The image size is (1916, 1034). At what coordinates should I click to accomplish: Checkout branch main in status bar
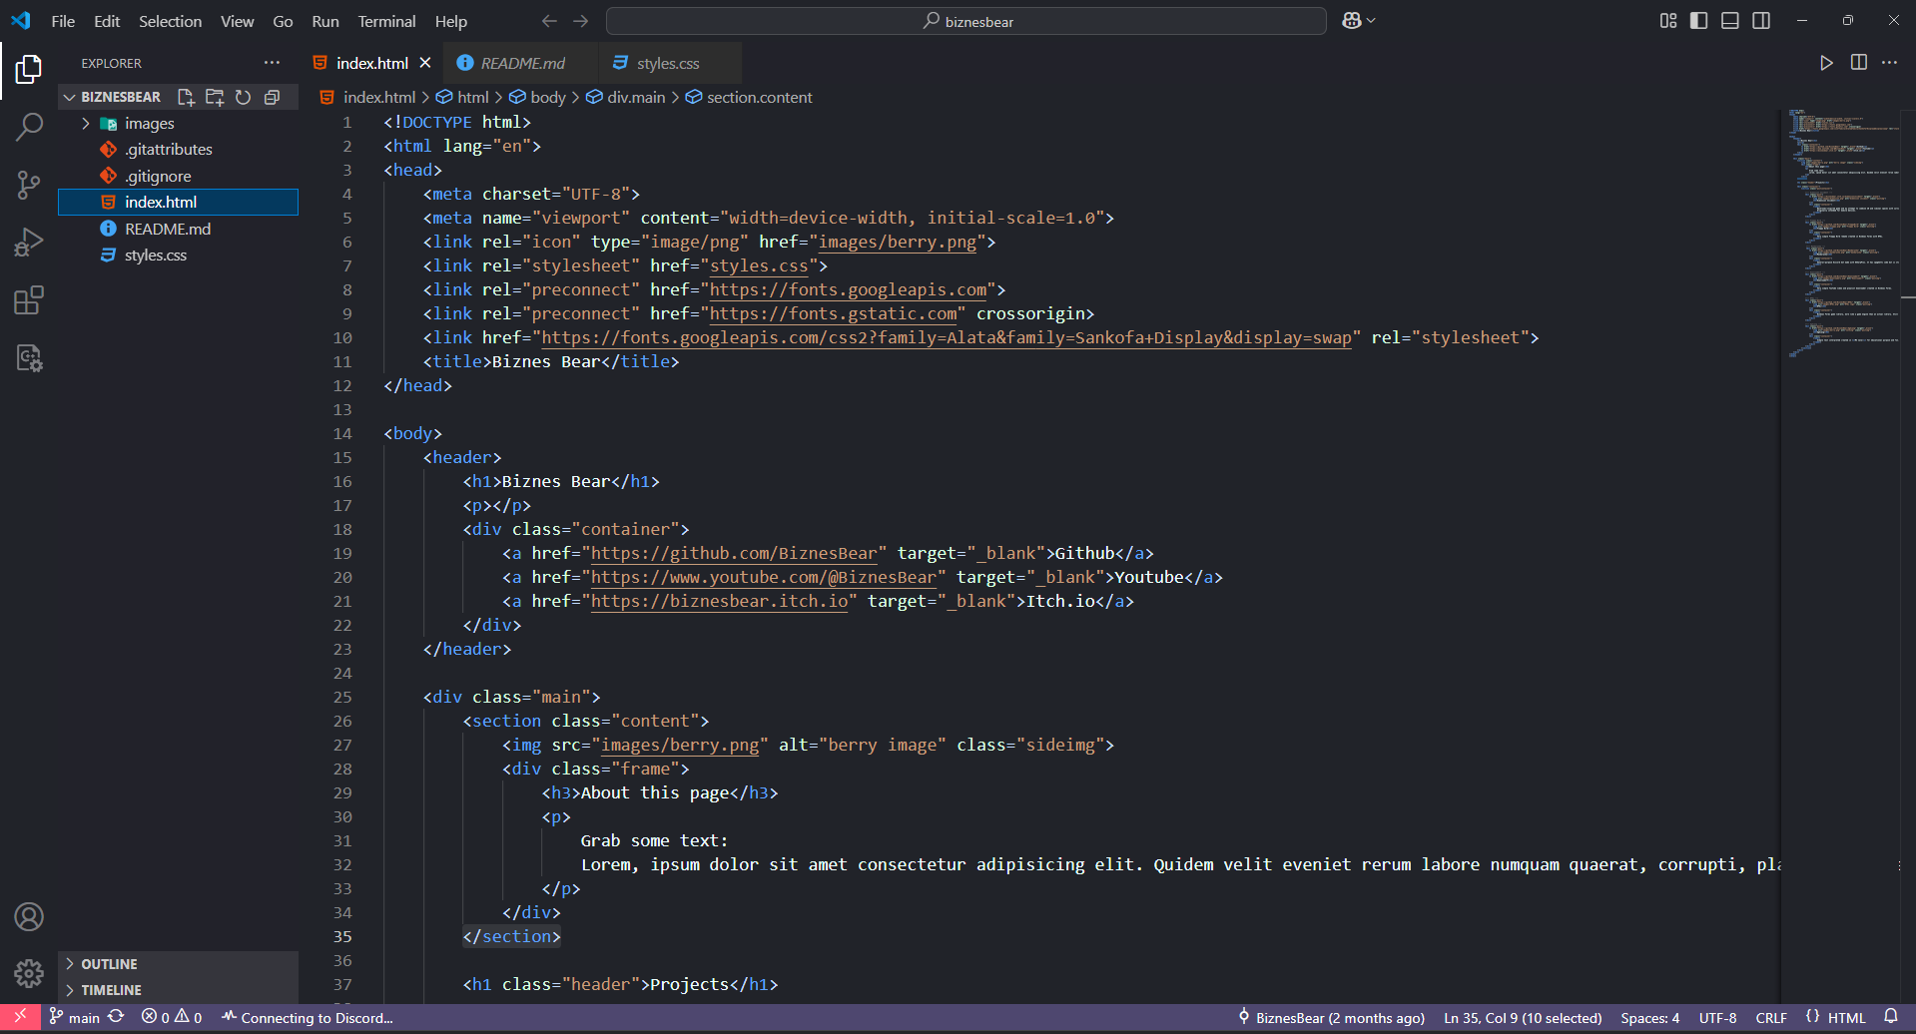click(75, 1018)
